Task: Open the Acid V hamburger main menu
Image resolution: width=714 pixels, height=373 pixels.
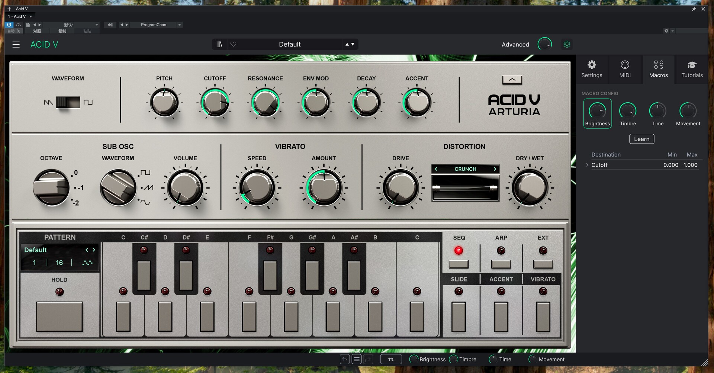Action: coord(16,45)
